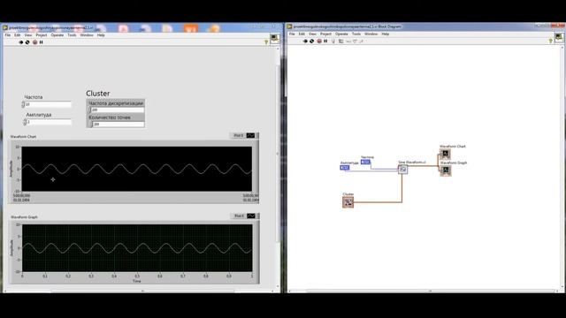
Task: Select the Waveform Graph terminal in diagram
Action: pos(446,170)
